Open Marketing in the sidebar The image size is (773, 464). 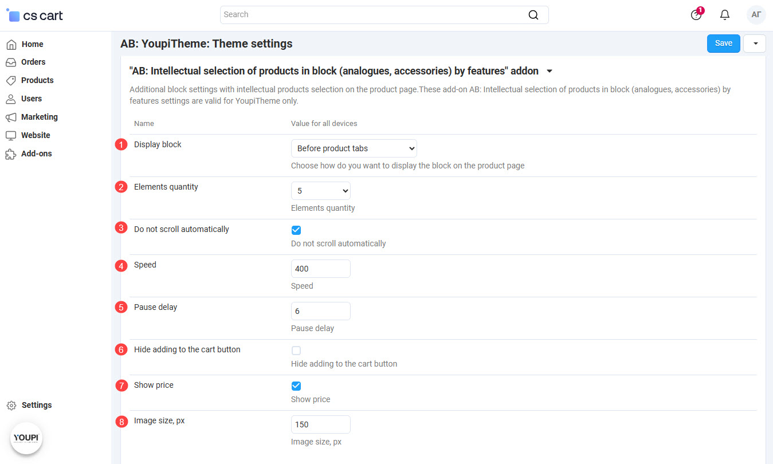[x=40, y=117]
